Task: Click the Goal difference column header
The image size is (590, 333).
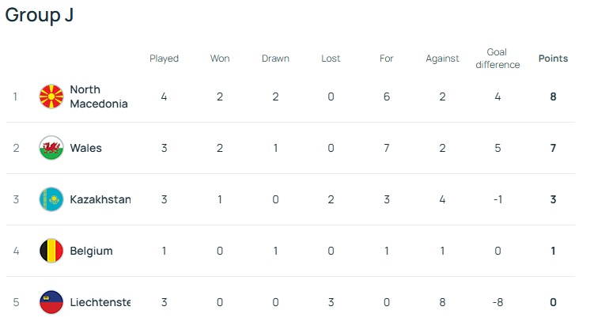Action: (497, 59)
